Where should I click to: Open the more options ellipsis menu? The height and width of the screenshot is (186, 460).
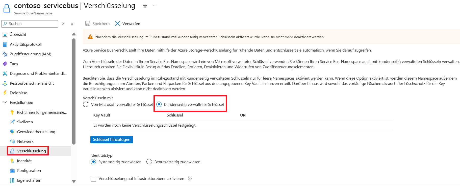[155, 6]
